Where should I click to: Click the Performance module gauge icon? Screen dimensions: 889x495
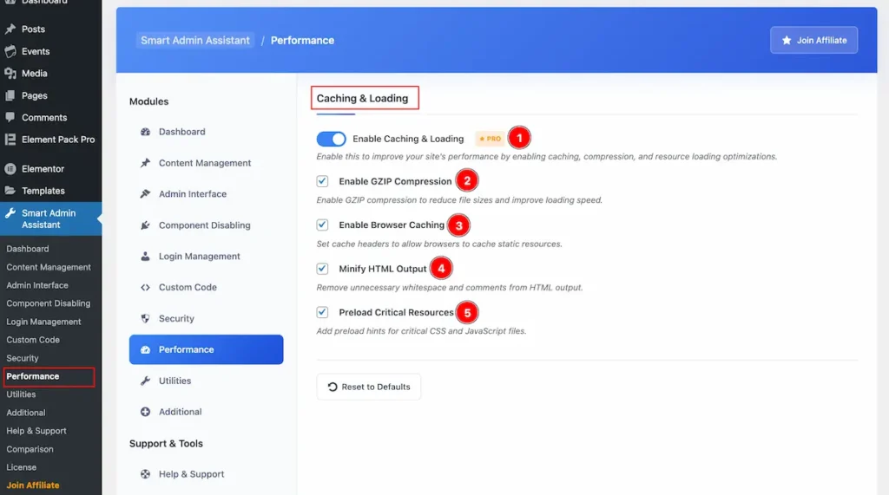(145, 349)
